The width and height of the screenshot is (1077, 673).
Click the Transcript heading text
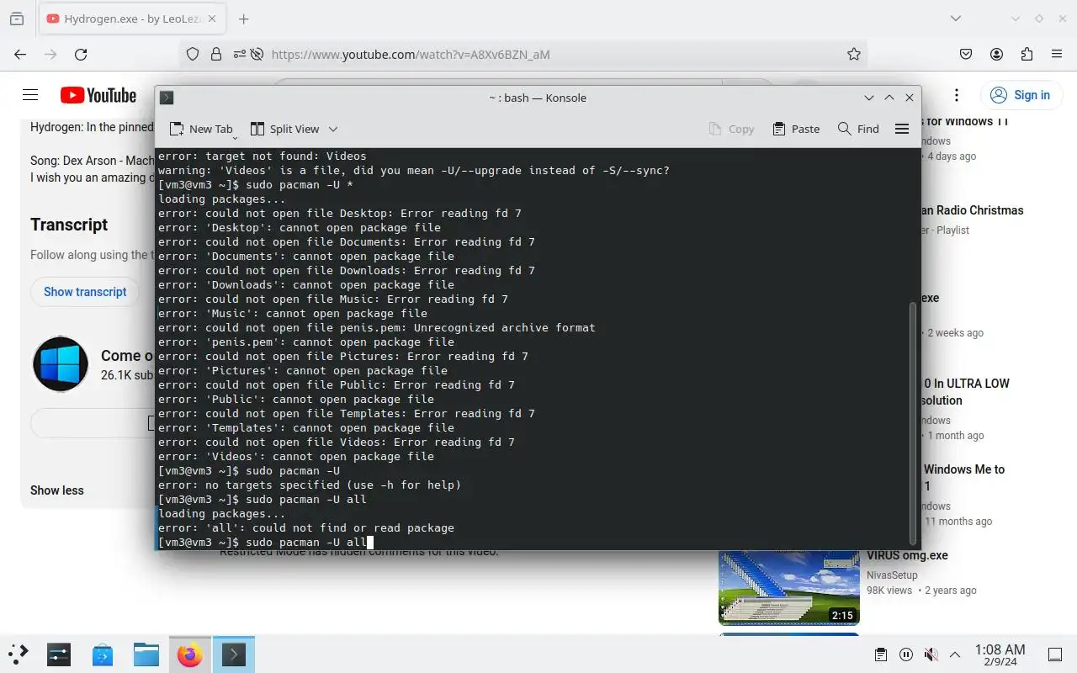point(69,225)
